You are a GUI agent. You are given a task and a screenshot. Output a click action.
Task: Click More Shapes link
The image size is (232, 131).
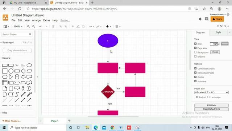(x=11, y=121)
